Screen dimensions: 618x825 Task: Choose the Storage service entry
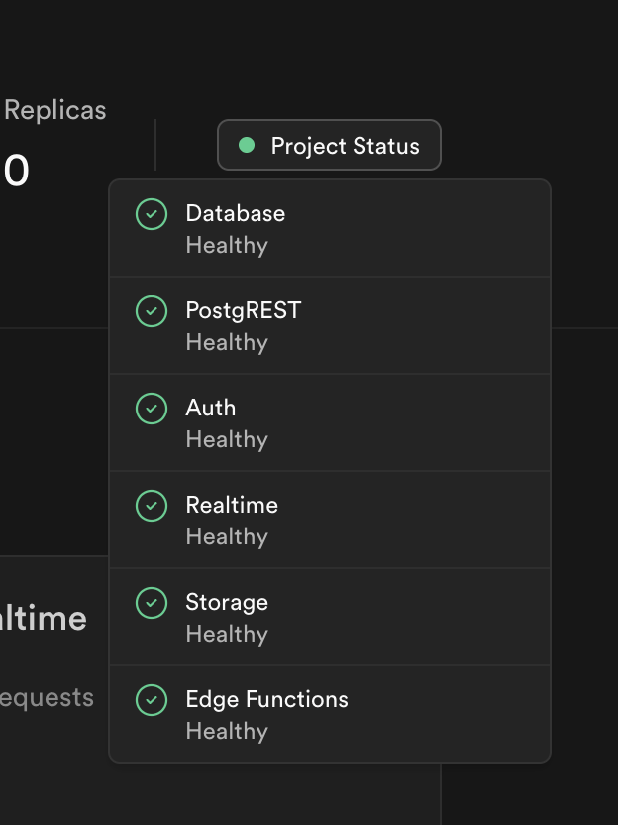pyautogui.click(x=329, y=618)
